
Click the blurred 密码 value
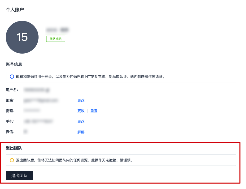(32, 111)
